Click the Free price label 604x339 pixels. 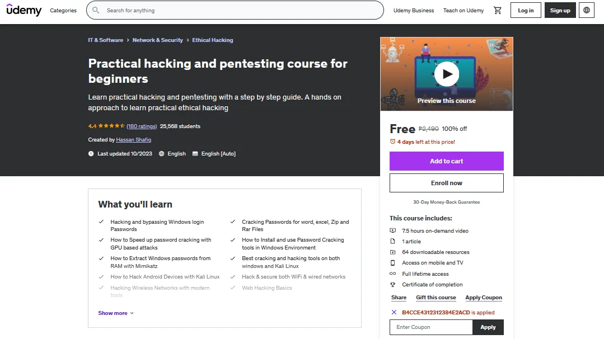[x=402, y=129]
